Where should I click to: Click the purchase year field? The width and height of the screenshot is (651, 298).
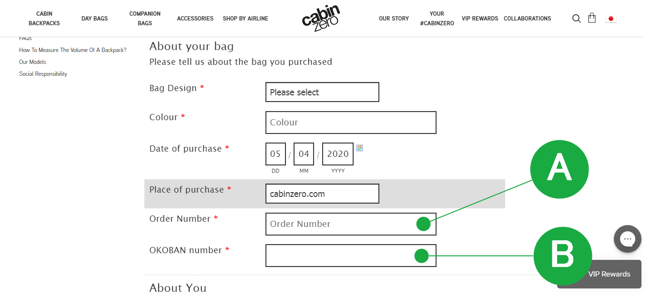(x=338, y=154)
